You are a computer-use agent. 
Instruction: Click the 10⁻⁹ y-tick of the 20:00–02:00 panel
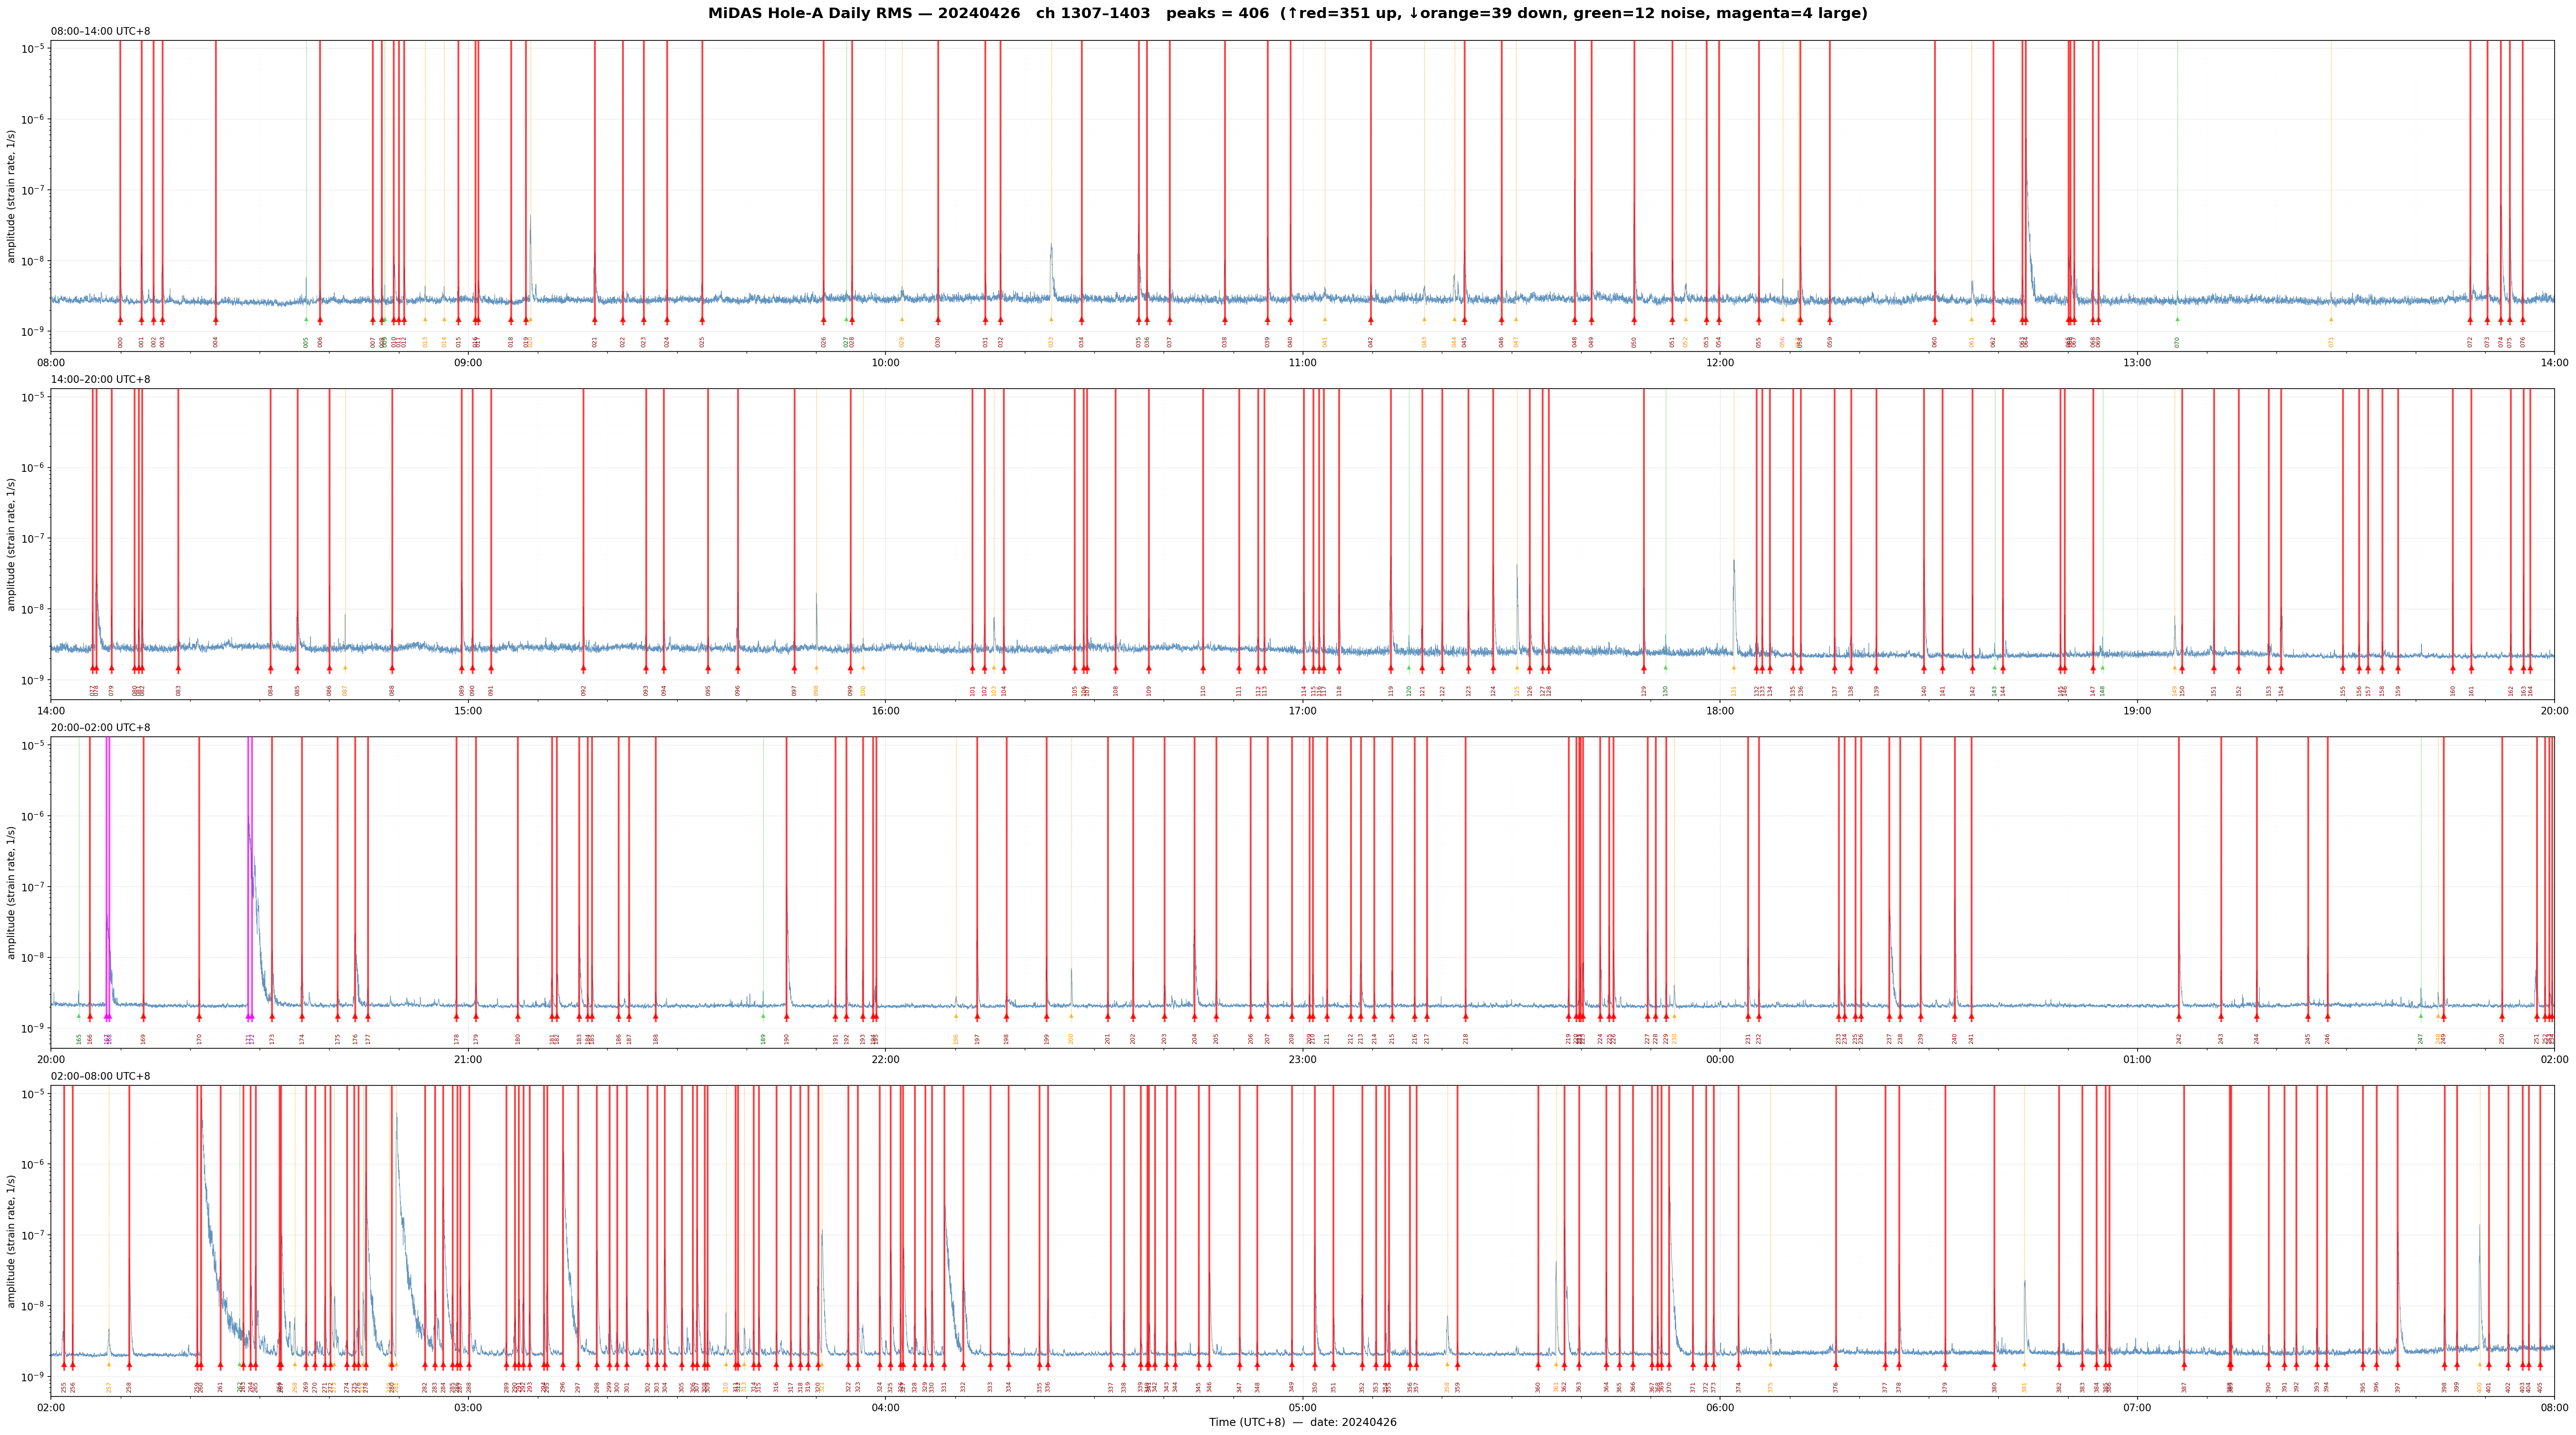coord(34,1028)
